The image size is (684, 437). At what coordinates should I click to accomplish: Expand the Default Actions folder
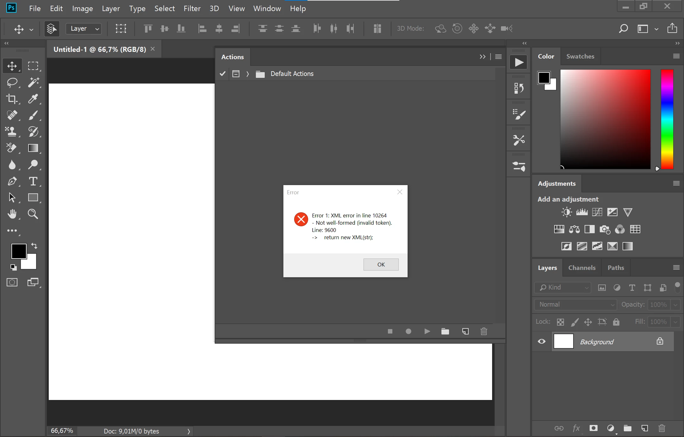click(248, 74)
